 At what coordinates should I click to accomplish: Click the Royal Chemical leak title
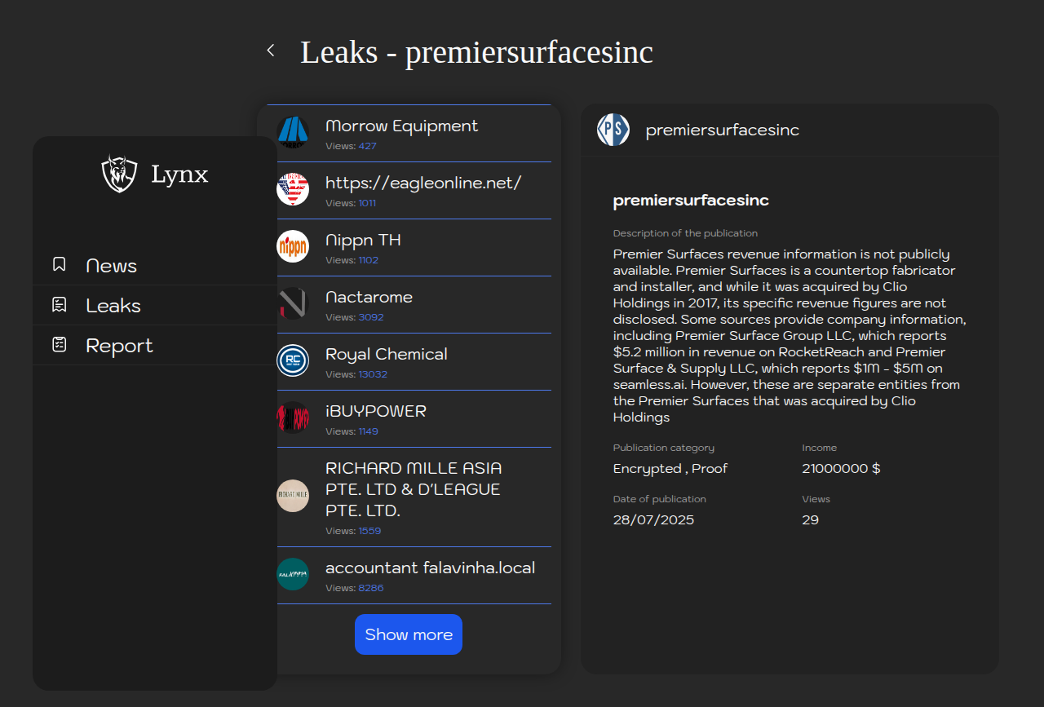(x=387, y=354)
